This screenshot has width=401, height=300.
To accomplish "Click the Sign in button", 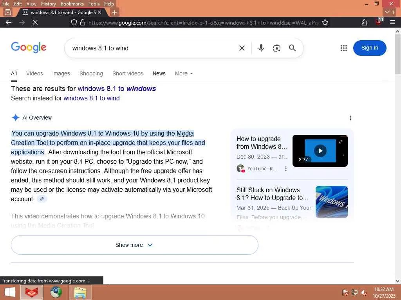I will (370, 48).
